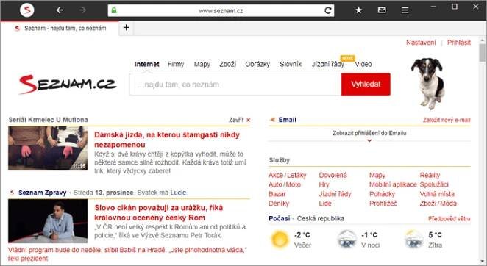Click the small Seznam Zprávy logo icon
Image resolution: width=487 pixels, height=266 pixels.
(x=12, y=193)
